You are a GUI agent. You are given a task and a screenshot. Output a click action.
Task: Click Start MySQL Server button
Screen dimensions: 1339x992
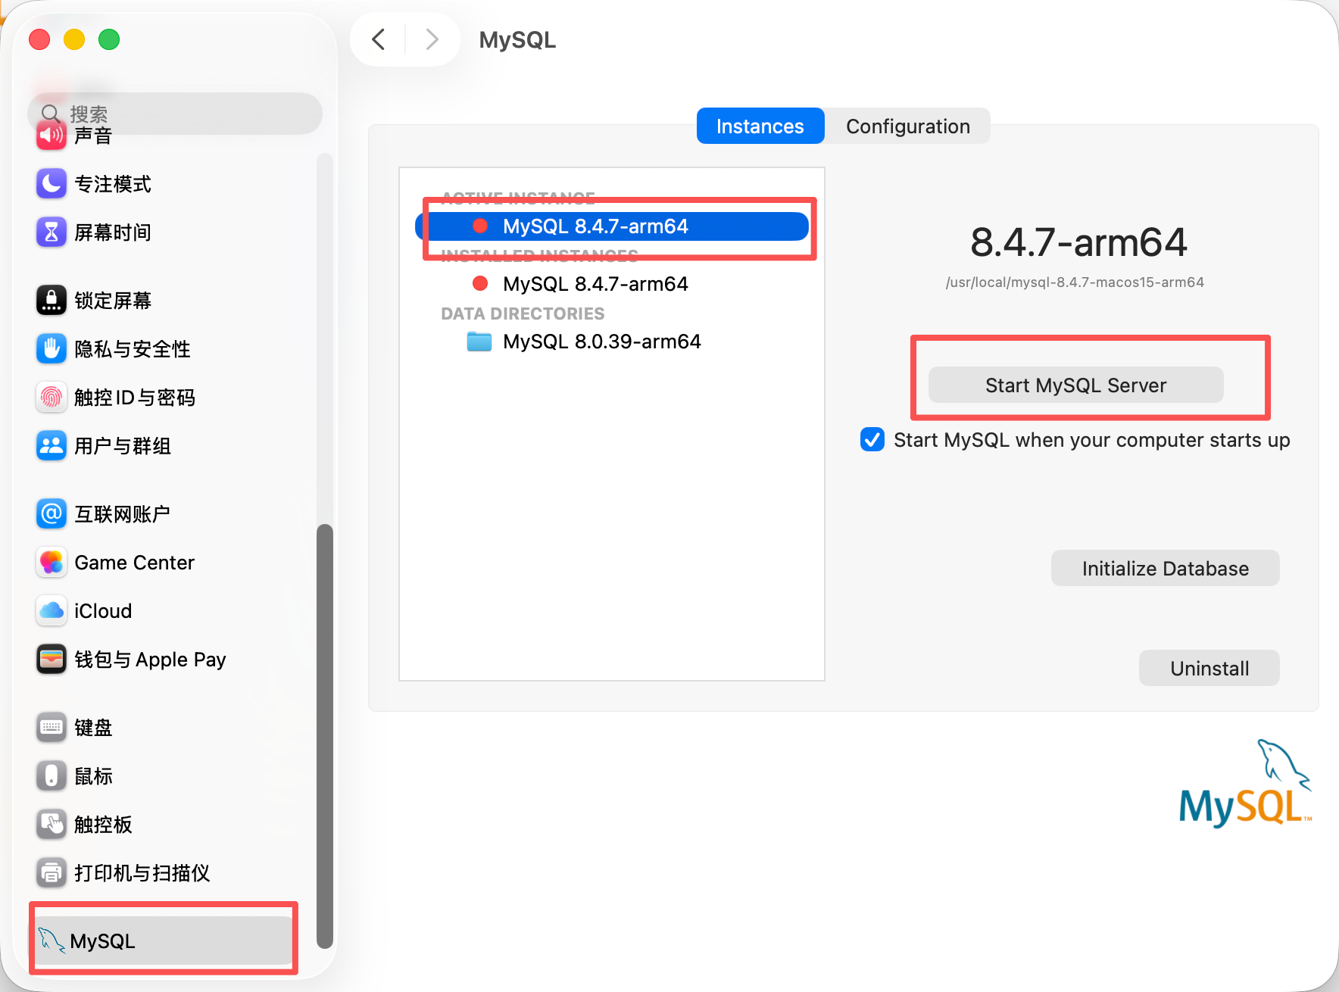coord(1075,385)
